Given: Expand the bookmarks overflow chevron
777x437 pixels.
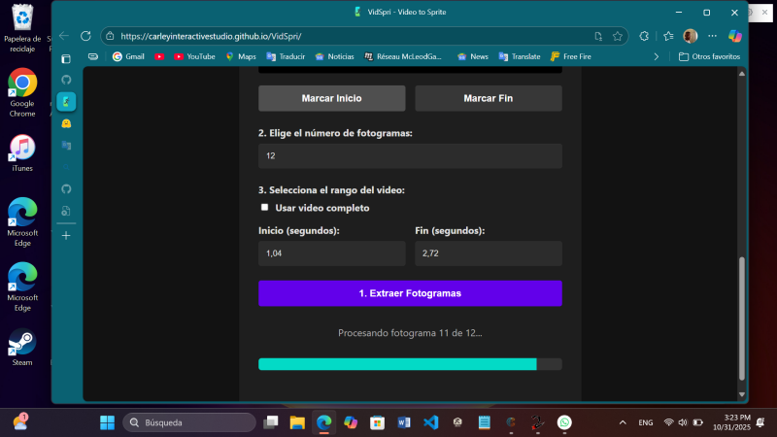Looking at the screenshot, I should 657,56.
